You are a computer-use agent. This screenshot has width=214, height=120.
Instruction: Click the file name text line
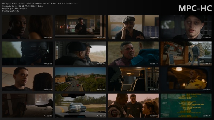point(40,3)
